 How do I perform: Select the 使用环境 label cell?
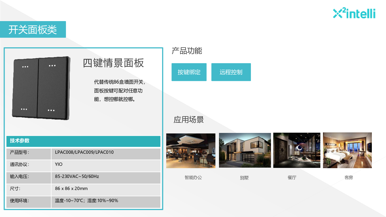[29, 202]
